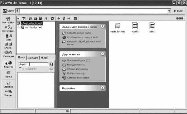Click the save diskette toolbar icon
The width and height of the screenshot is (187, 114).
tap(41, 18)
